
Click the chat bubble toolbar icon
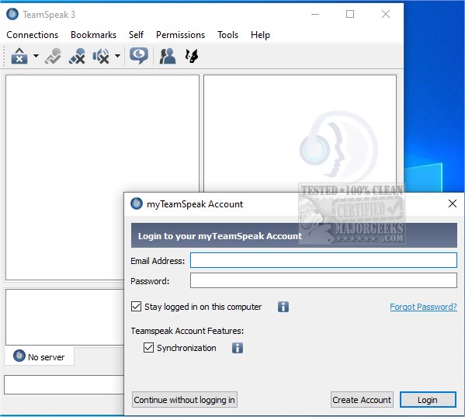click(x=139, y=56)
